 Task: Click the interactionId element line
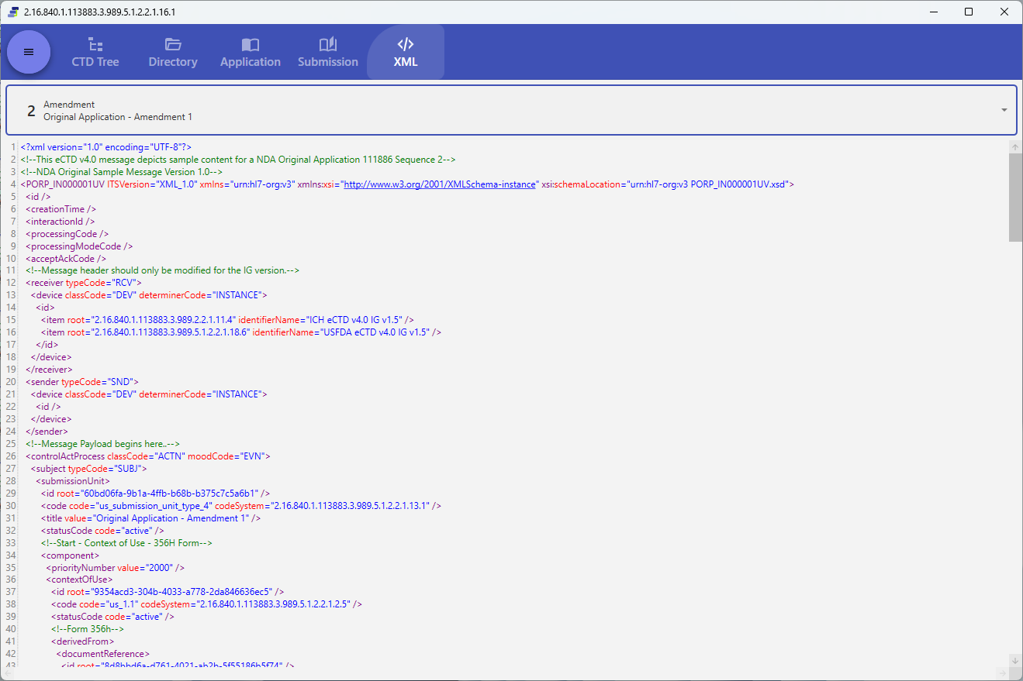[x=60, y=222]
